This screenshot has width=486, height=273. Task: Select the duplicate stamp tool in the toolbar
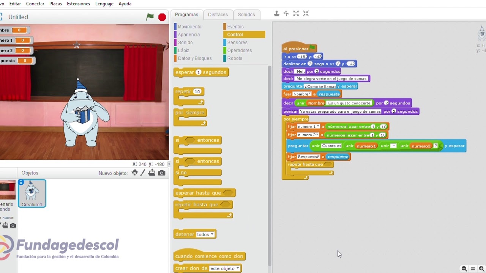[276, 14]
